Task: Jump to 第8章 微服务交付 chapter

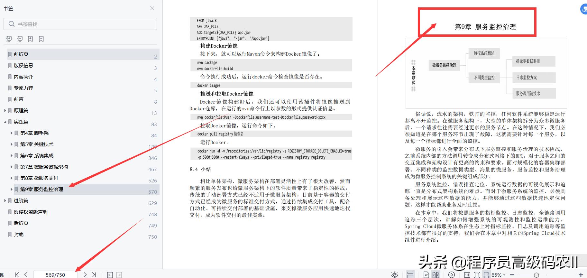Action: coord(39,178)
